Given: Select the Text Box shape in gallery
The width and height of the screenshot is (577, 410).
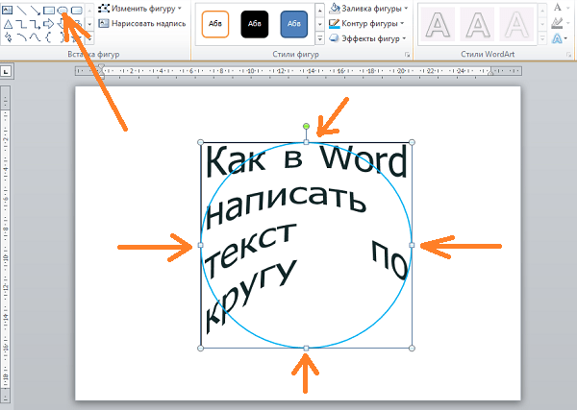Looking at the screenshot, I should [7, 10].
